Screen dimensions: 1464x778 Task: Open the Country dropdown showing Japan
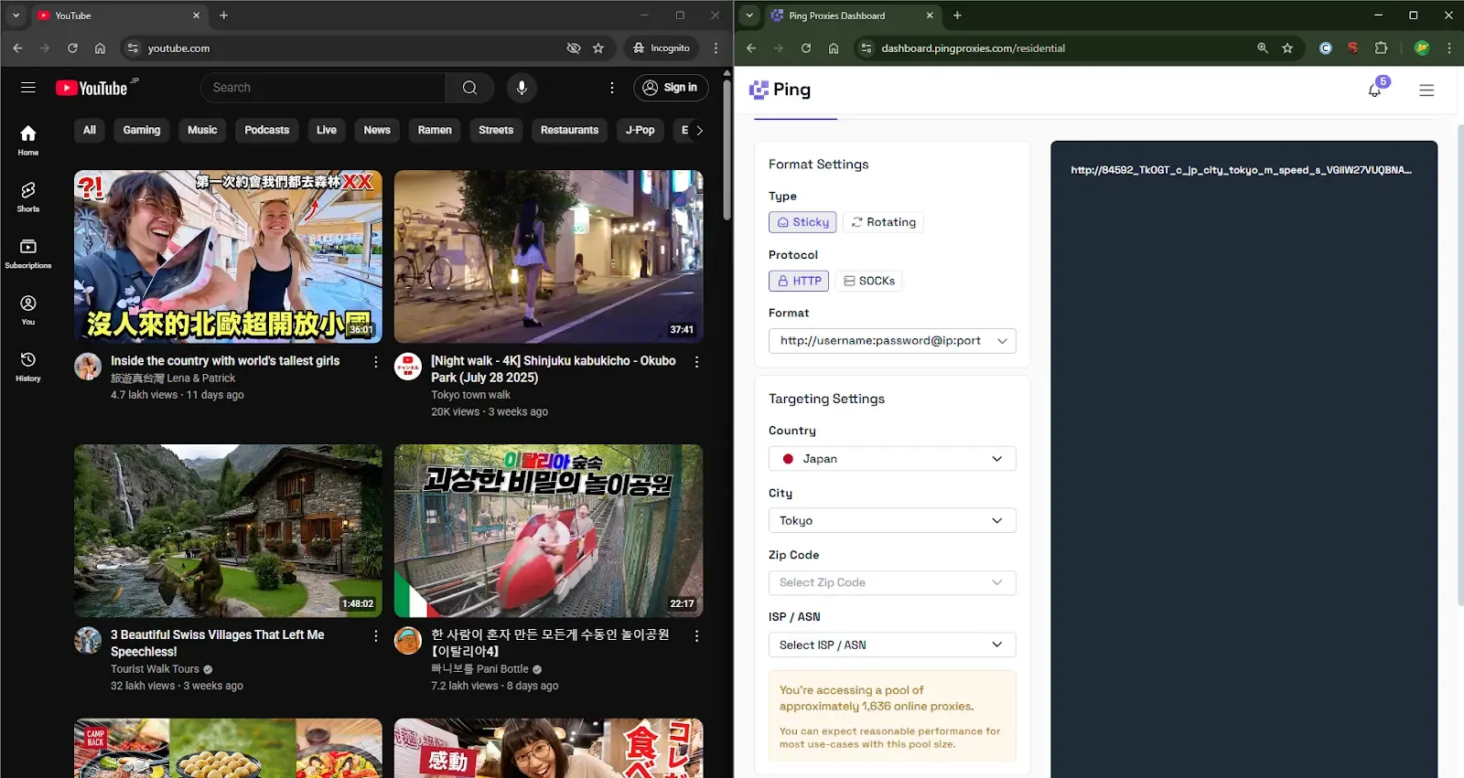[x=892, y=459]
